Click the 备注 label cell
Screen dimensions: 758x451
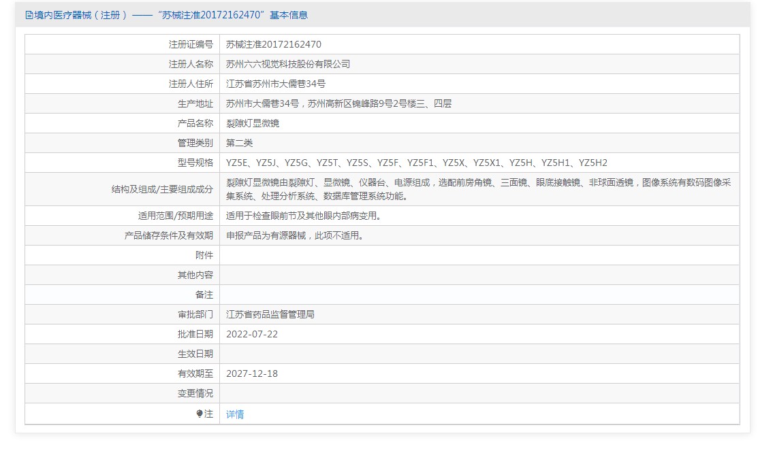point(123,295)
